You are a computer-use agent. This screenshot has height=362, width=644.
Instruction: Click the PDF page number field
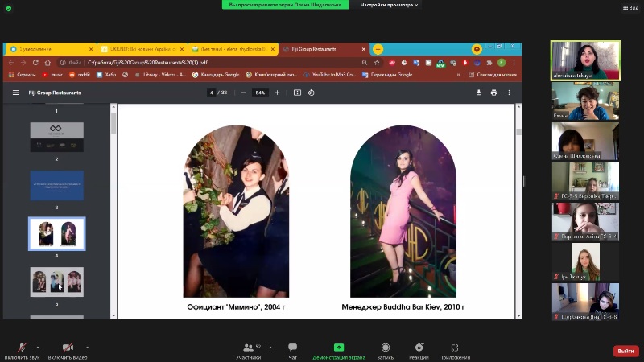pyautogui.click(x=212, y=93)
